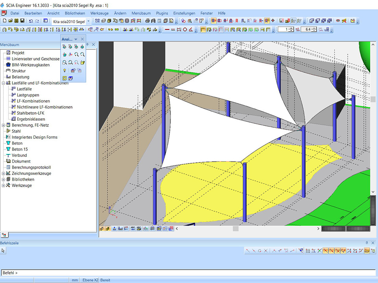Open the Kita scia2010 Segel project dropdown

coord(88,21)
